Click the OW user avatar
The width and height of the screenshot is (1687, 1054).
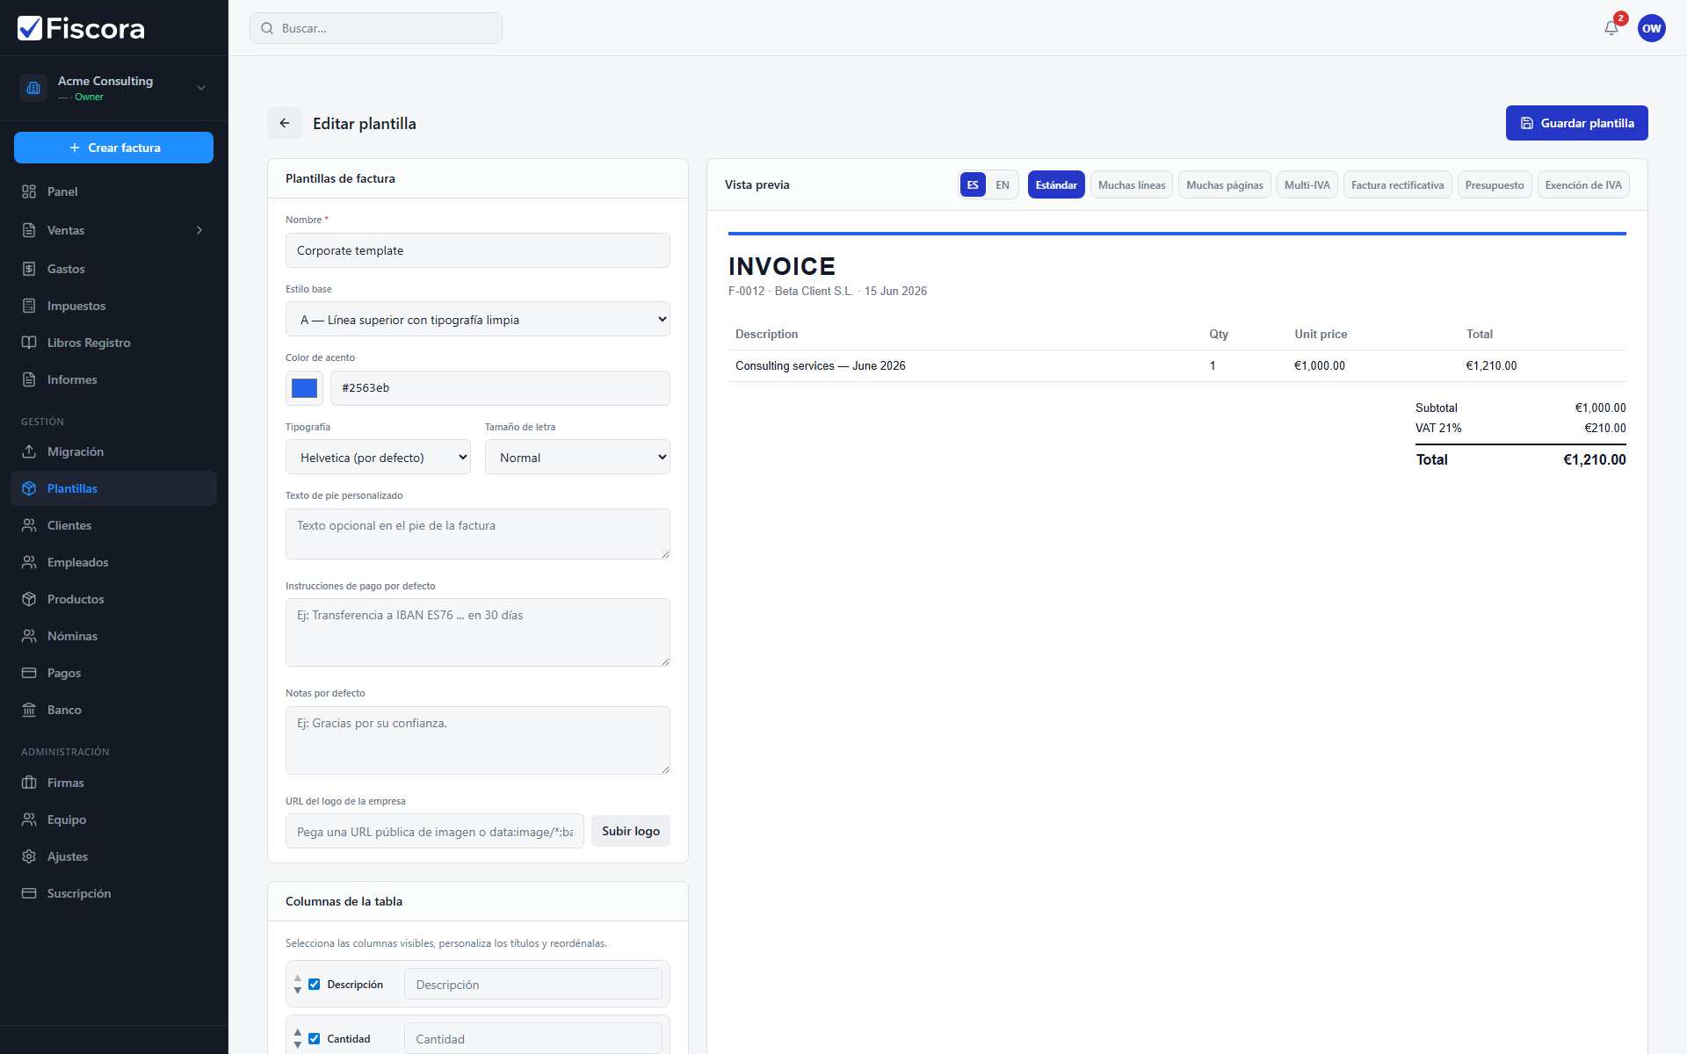coord(1651,28)
